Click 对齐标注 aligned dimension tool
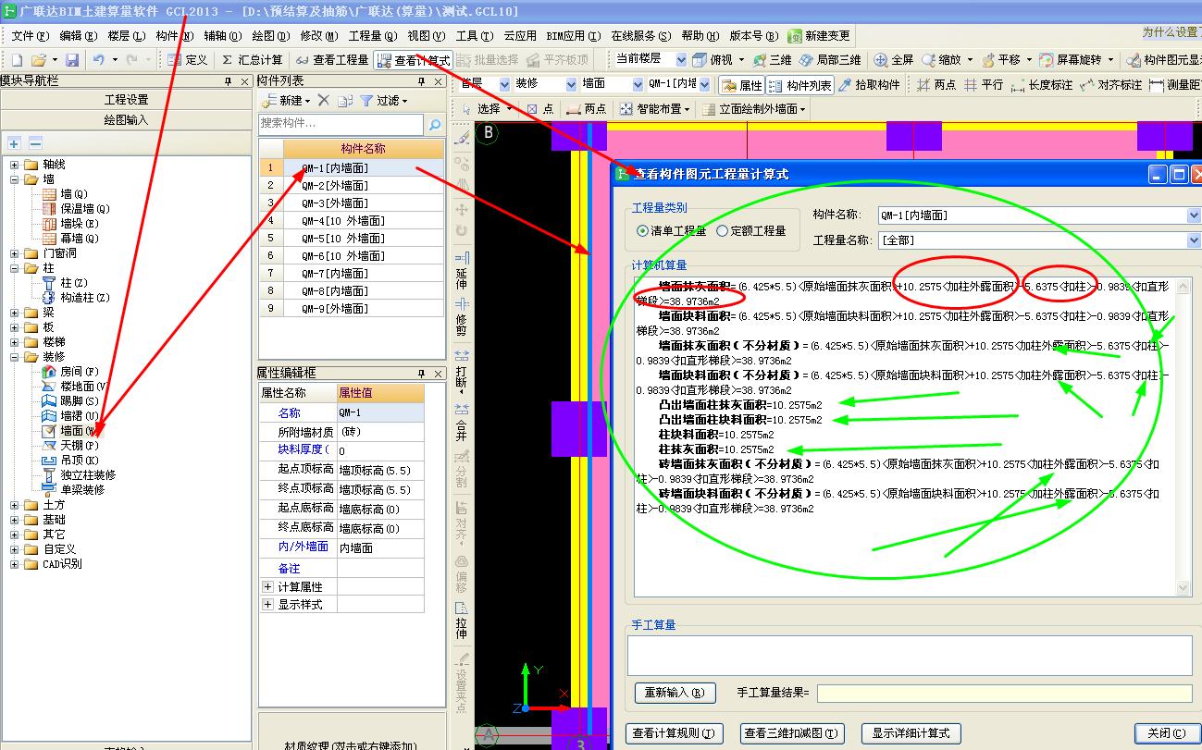Screen dimensions: 1202x750 coord(1110,85)
